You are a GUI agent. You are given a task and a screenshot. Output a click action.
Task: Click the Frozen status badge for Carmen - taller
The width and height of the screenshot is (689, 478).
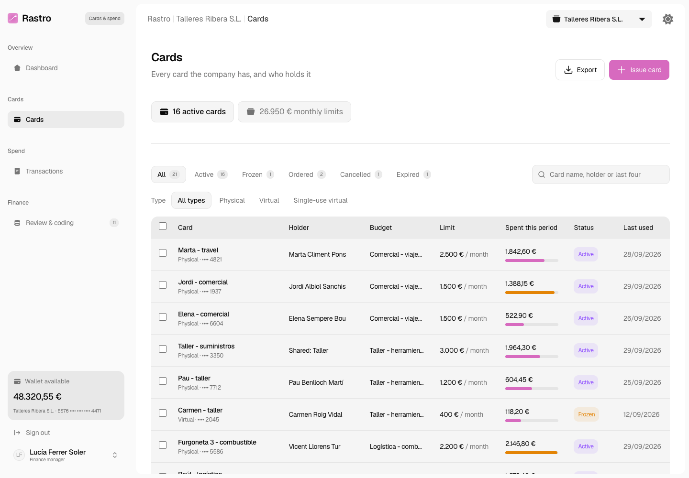tap(586, 414)
